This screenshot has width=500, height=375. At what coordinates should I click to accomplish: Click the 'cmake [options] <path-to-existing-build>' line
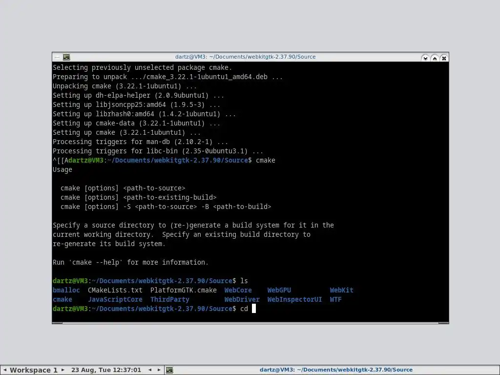(138, 197)
